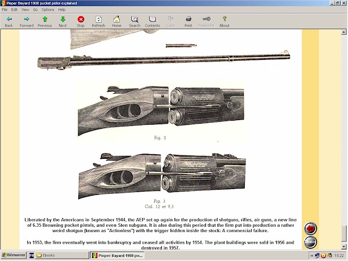Open the Help menu
Screen dimensions: 348x261
coord(61,9)
